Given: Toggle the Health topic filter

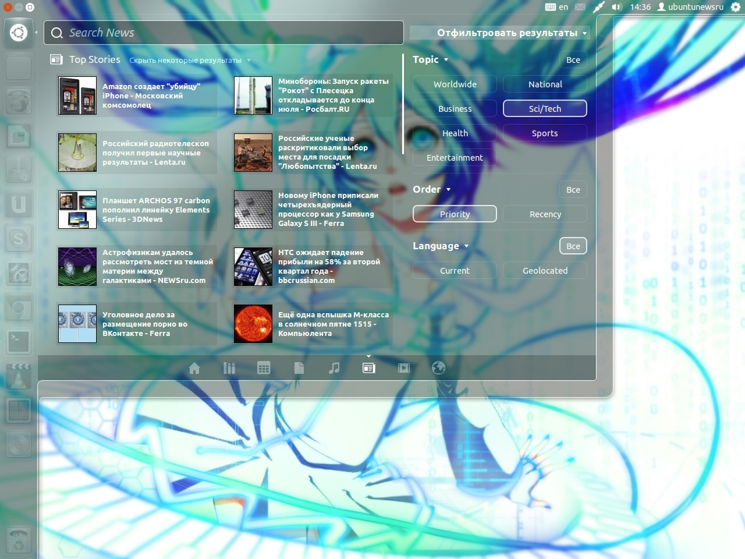Looking at the screenshot, I should [455, 133].
